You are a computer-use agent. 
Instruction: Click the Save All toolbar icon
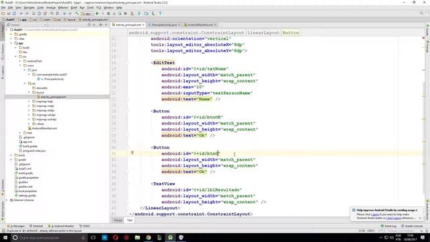tap(9, 13)
